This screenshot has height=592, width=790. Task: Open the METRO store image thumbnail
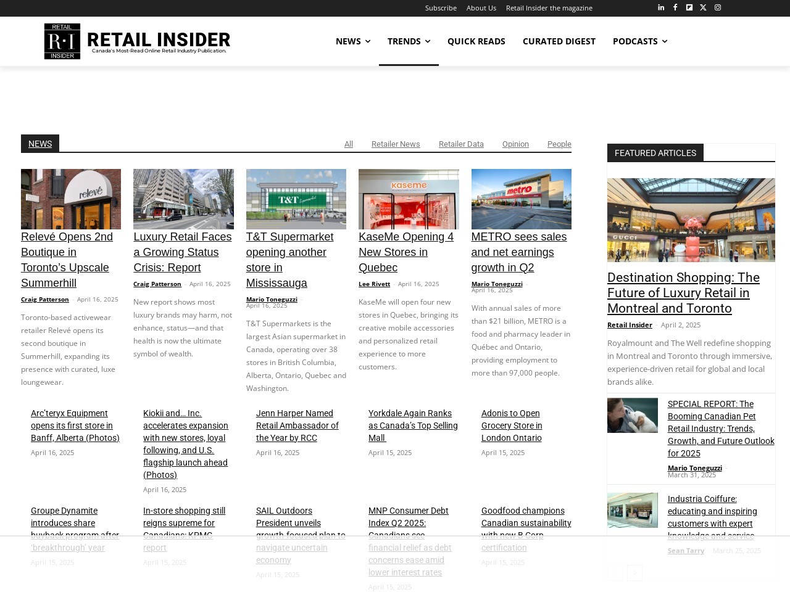pyautogui.click(x=522, y=199)
